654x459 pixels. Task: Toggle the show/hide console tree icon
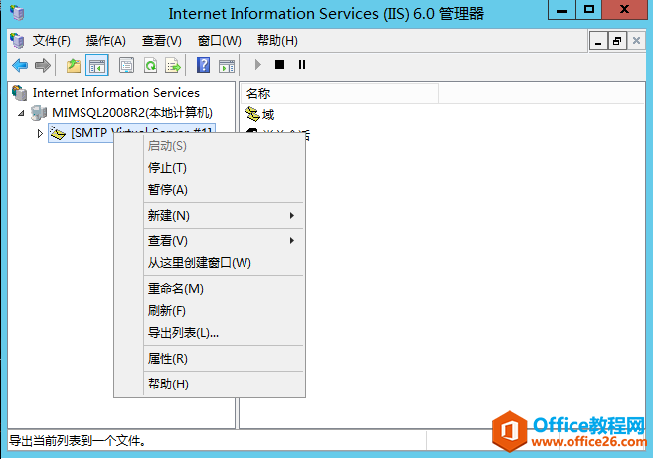pyautogui.click(x=97, y=65)
